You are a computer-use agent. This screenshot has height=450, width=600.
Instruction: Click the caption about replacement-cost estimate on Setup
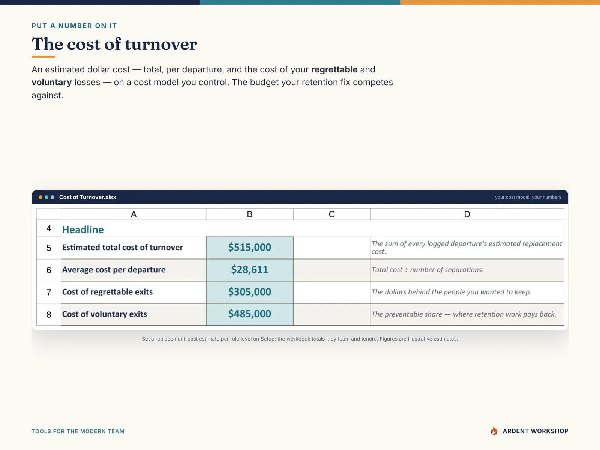pos(300,339)
